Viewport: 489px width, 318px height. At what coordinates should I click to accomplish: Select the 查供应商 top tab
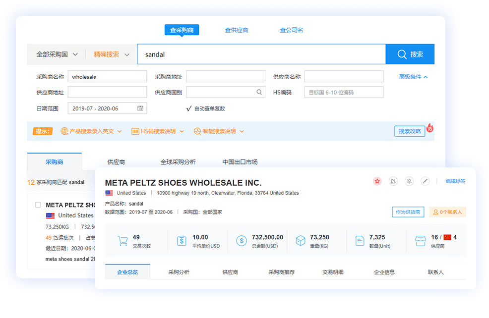(x=237, y=30)
